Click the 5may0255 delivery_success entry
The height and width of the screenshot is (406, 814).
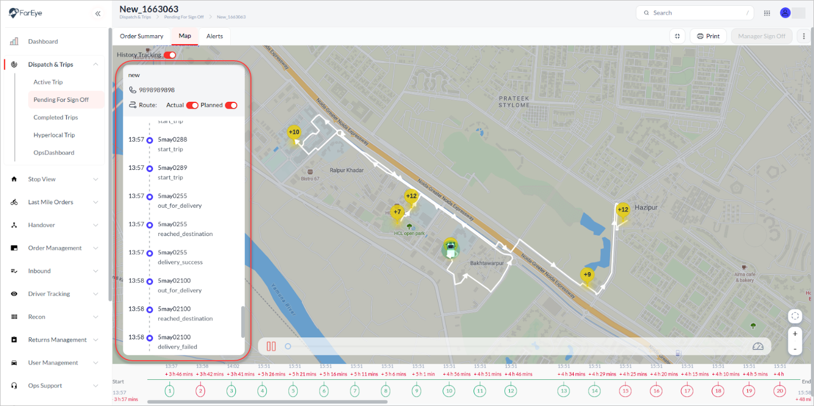point(180,257)
